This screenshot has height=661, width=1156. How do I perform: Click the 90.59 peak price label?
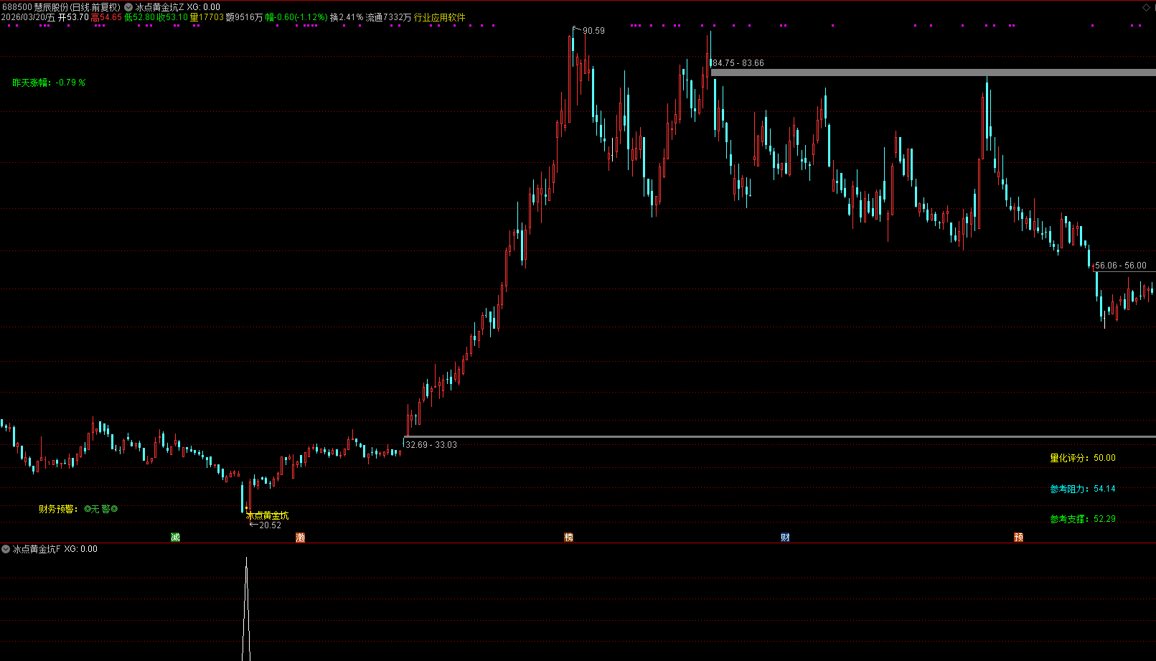(x=593, y=31)
